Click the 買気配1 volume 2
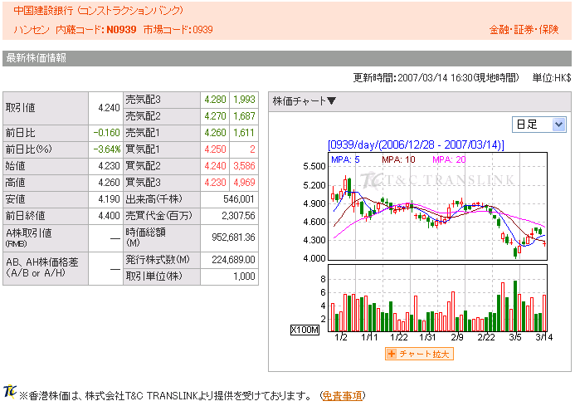 point(252,149)
